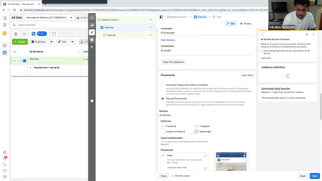Open the Account Overview gauge icon
Viewport: 322px width, 181px height.
coord(5,46)
